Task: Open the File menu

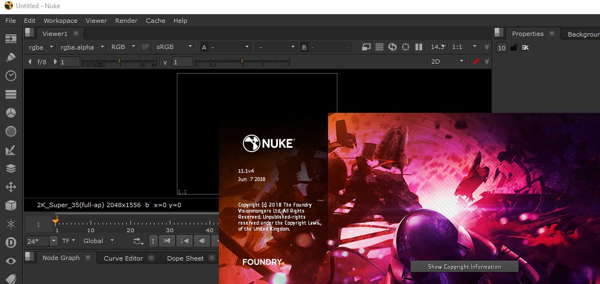Action: click(10, 21)
